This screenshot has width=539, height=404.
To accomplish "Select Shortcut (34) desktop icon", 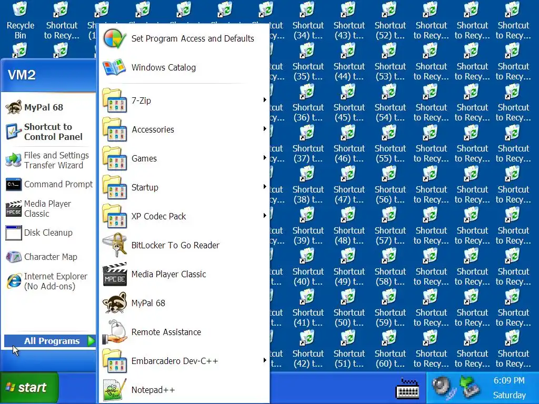I will click(x=308, y=21).
